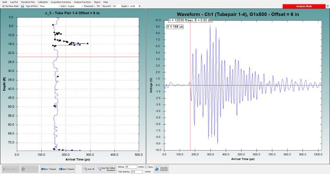The image size is (330, 174).
Task: Open the Anomaly Analyzer
Action: (161, 169)
